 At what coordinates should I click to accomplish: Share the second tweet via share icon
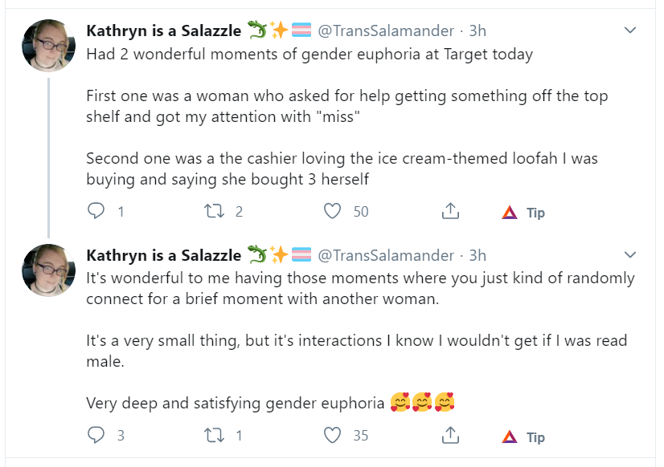[x=450, y=435]
